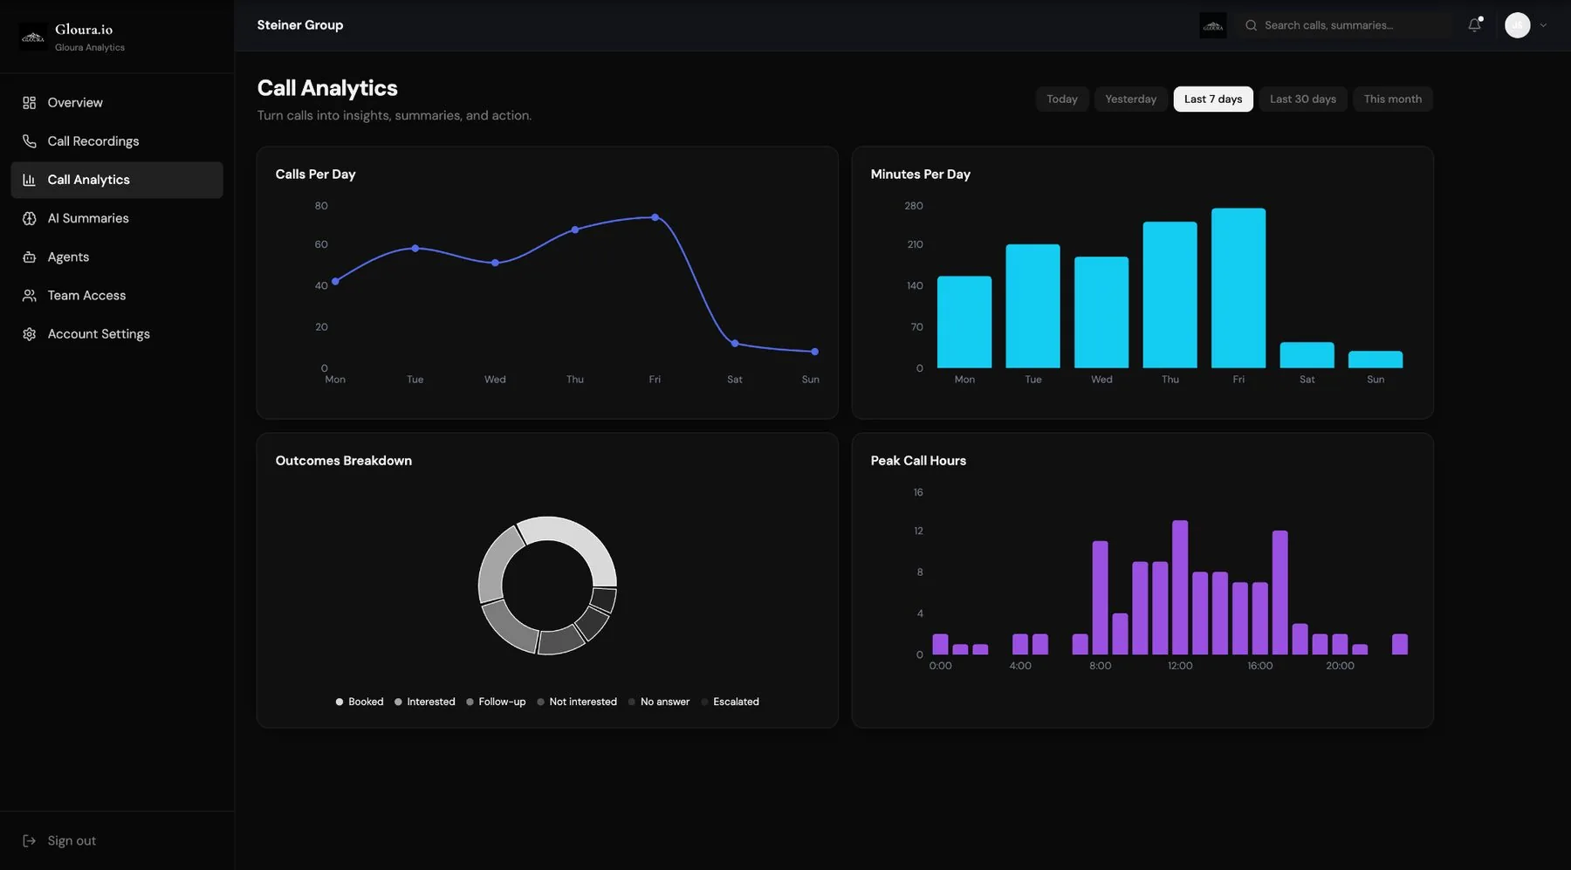This screenshot has height=870, width=1571.
Task: Click the search magnifier icon
Action: pyautogui.click(x=1251, y=25)
